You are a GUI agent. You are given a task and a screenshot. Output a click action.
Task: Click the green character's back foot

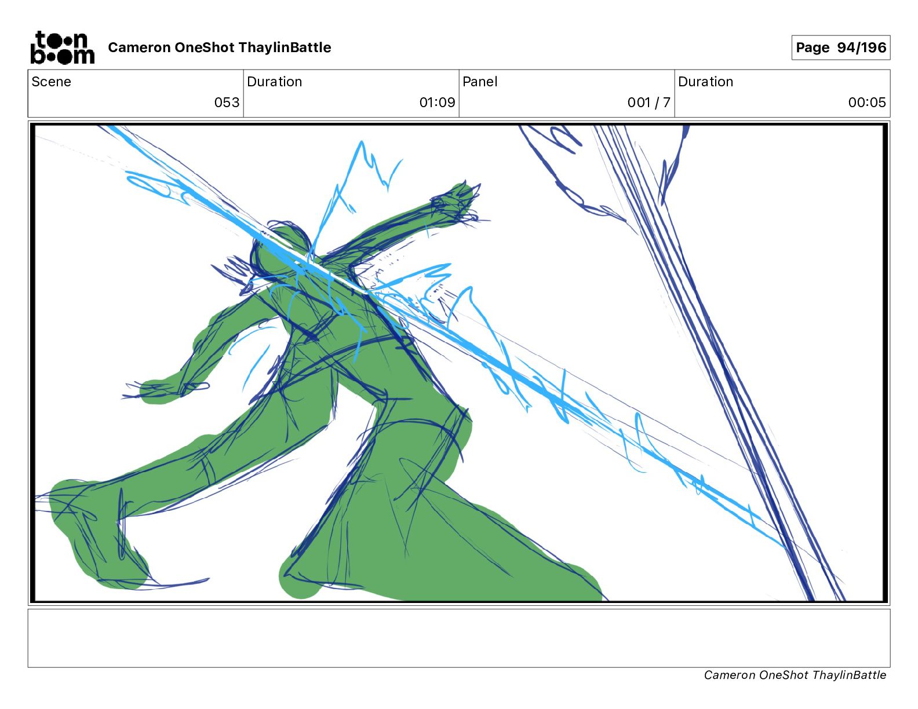click(x=99, y=533)
